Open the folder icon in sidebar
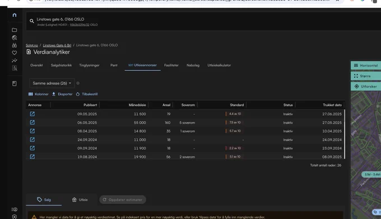 15,30
